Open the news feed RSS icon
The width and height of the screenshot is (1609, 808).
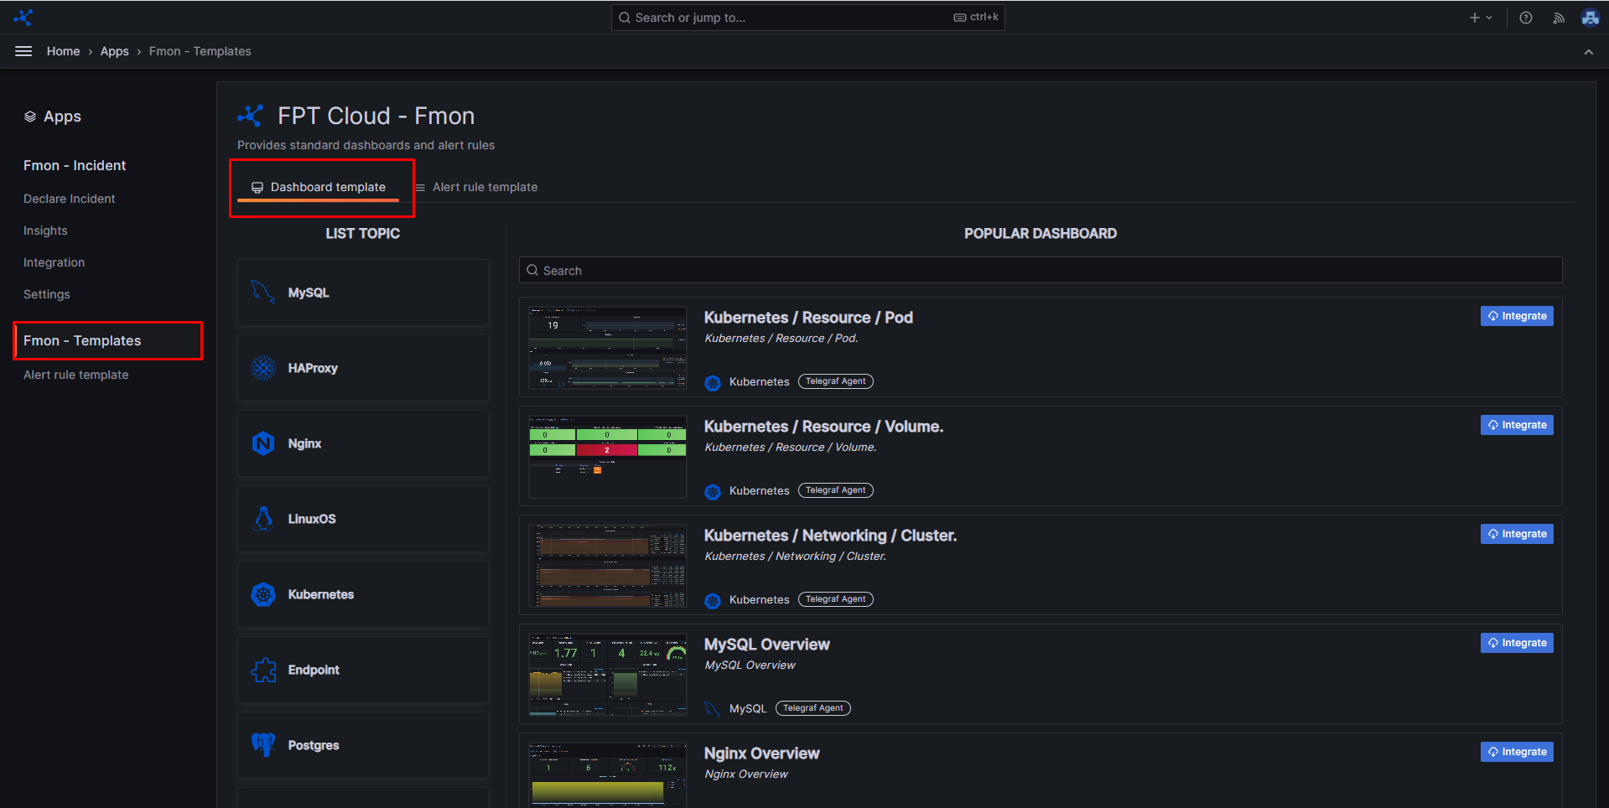click(1558, 18)
